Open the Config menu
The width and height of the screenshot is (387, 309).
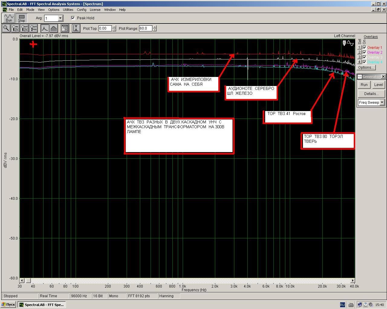click(x=82, y=10)
